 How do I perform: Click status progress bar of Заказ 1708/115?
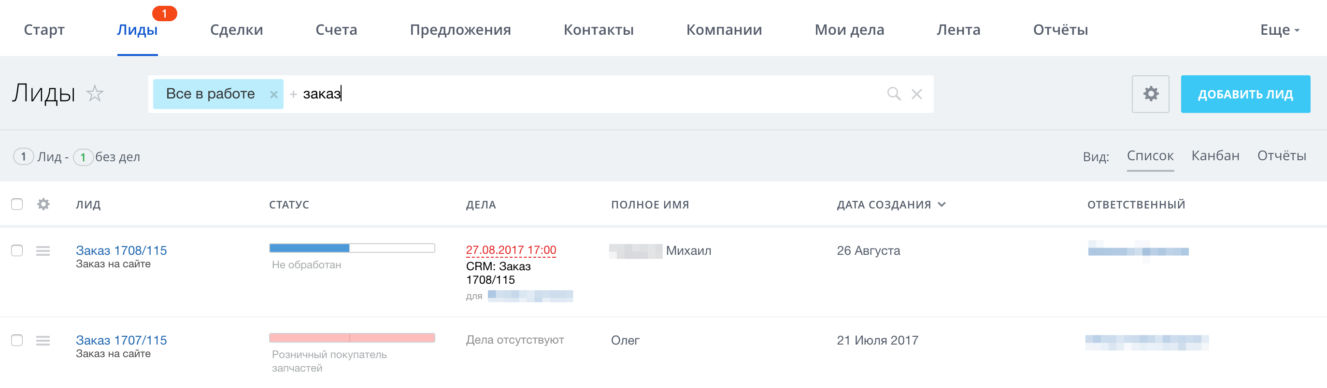pyautogui.click(x=352, y=249)
